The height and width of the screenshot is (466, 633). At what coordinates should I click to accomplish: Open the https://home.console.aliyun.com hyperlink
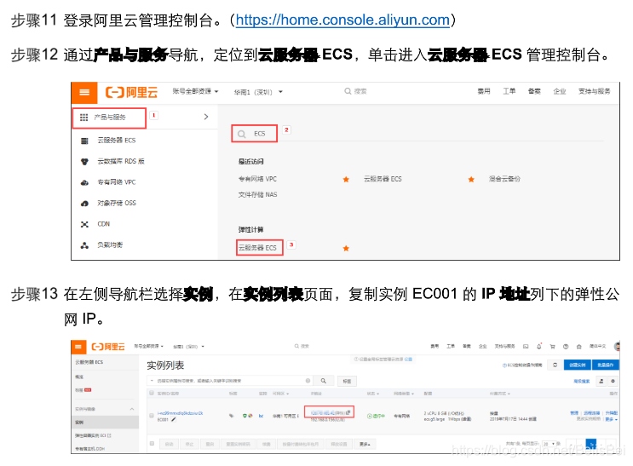click(x=342, y=20)
